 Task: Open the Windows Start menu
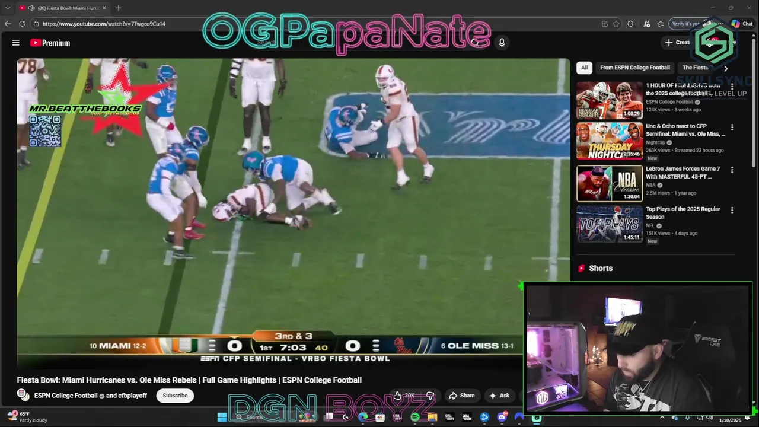tap(222, 417)
